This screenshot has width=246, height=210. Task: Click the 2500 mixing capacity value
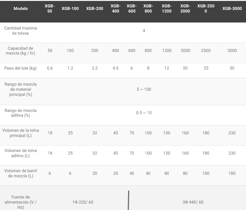coord(206,51)
